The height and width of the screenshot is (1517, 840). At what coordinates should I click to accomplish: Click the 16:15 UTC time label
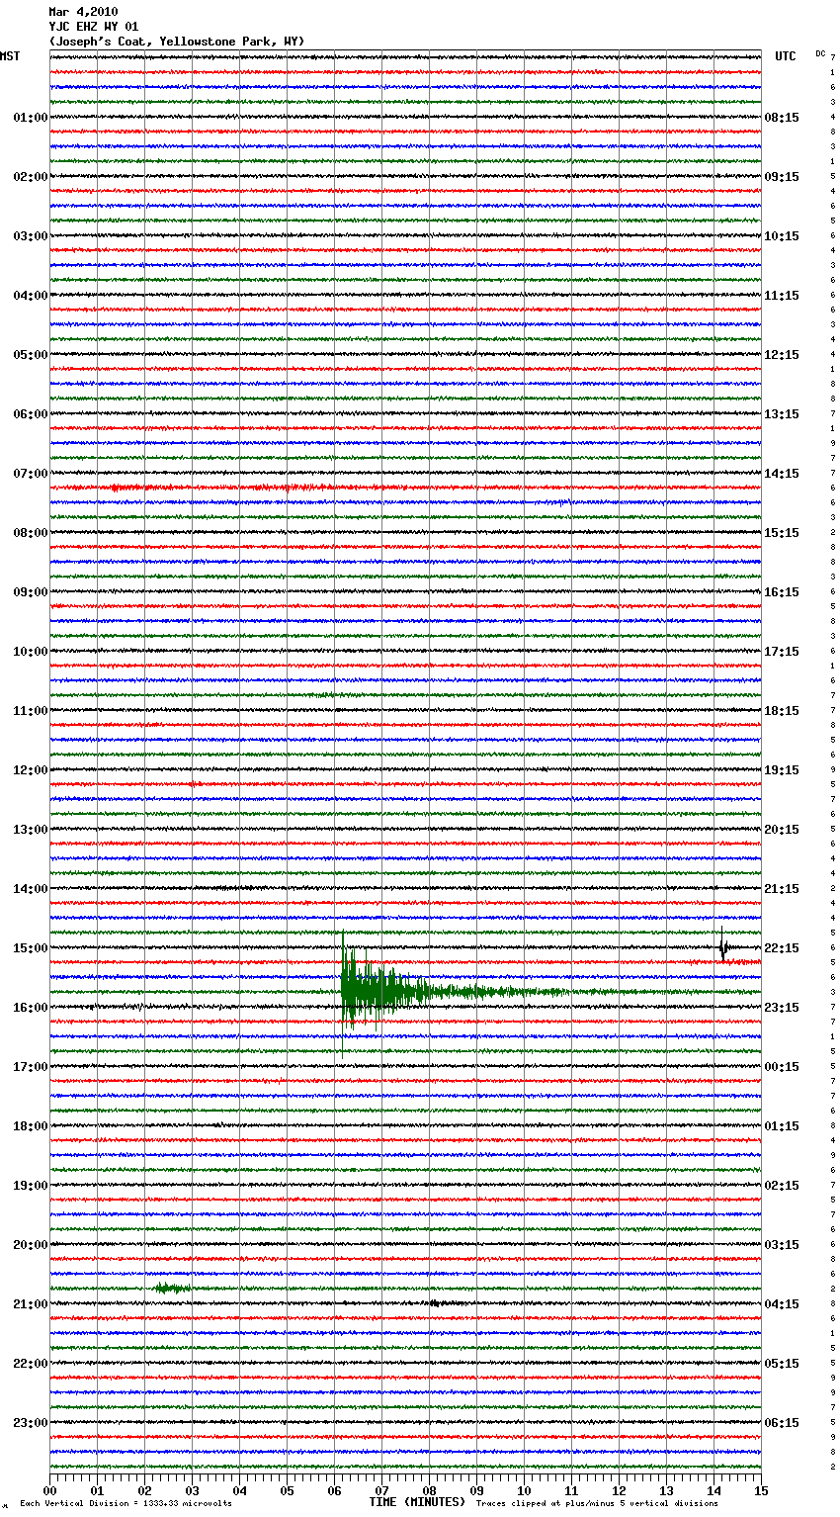tap(782, 592)
